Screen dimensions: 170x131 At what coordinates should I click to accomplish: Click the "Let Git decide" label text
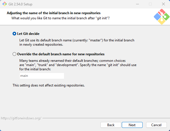[x=28, y=34]
